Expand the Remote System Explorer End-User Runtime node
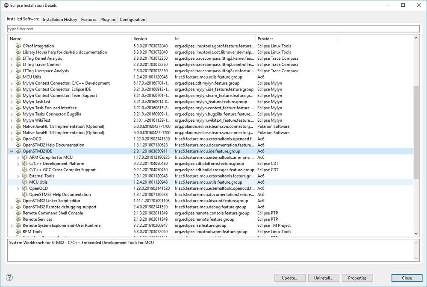Viewport: 427px width, 287px height. [12, 226]
